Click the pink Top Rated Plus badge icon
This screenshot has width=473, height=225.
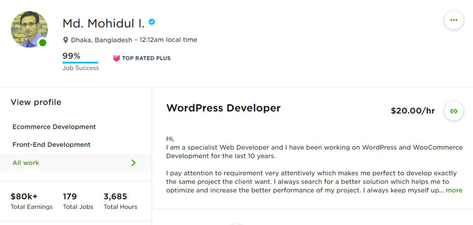[x=116, y=58]
